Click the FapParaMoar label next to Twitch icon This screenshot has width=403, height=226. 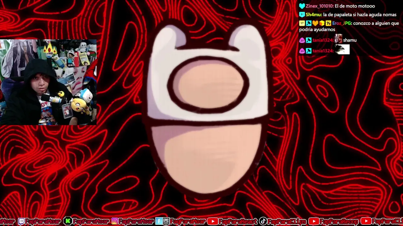[43, 221]
